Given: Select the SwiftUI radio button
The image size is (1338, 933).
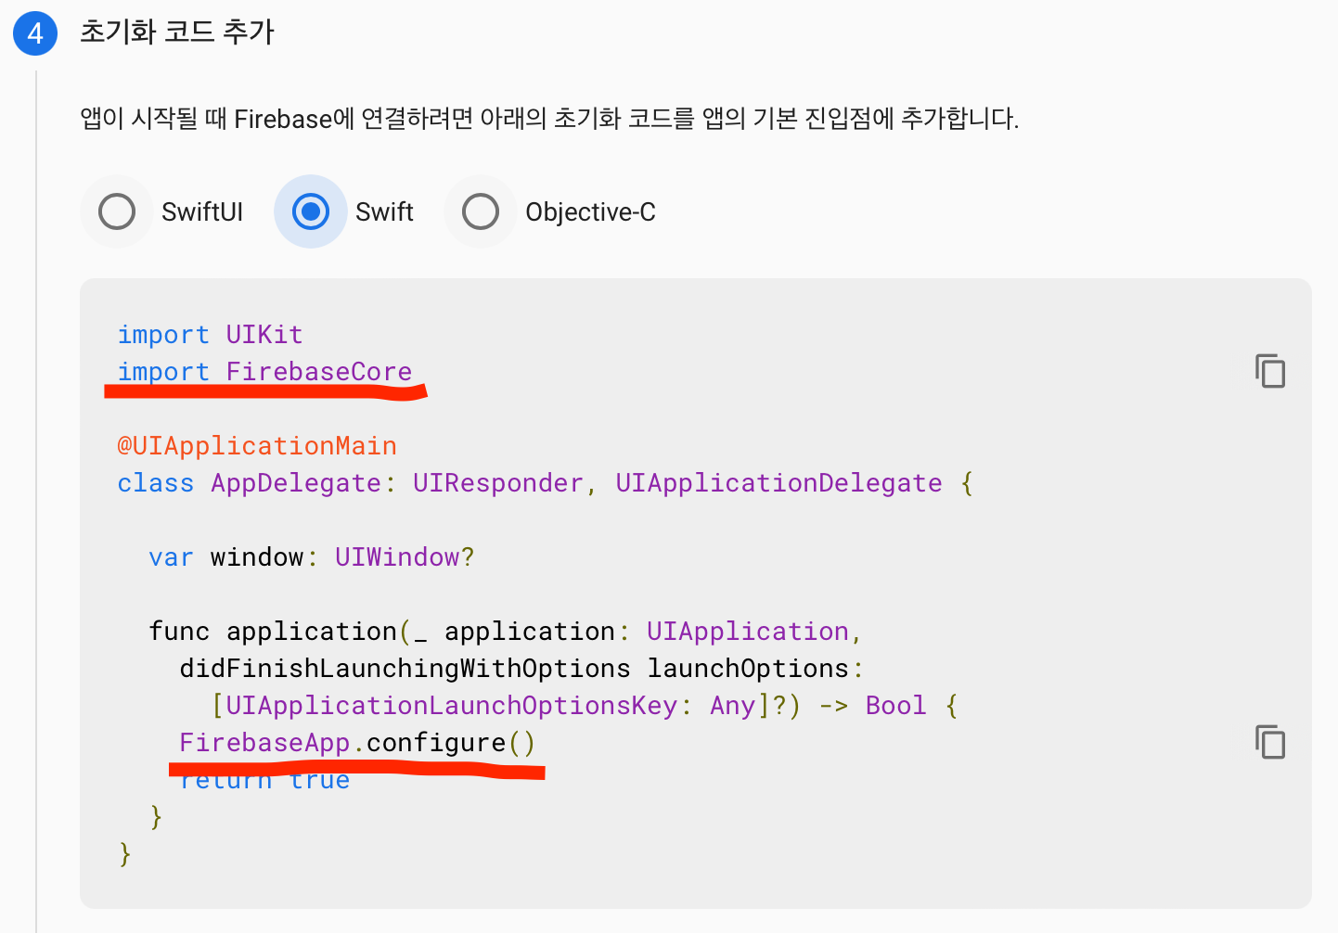Looking at the screenshot, I should click(x=117, y=211).
